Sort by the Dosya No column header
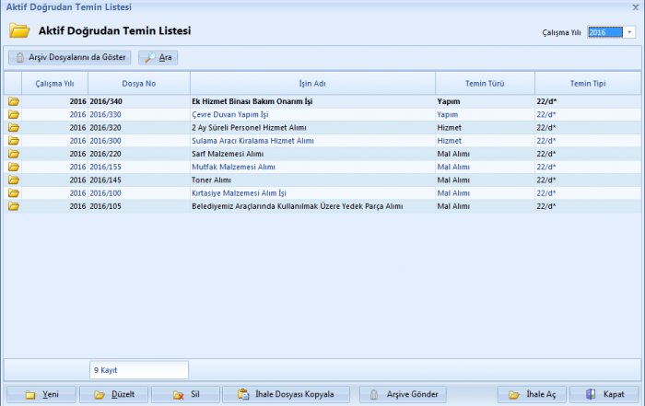 pyautogui.click(x=138, y=84)
